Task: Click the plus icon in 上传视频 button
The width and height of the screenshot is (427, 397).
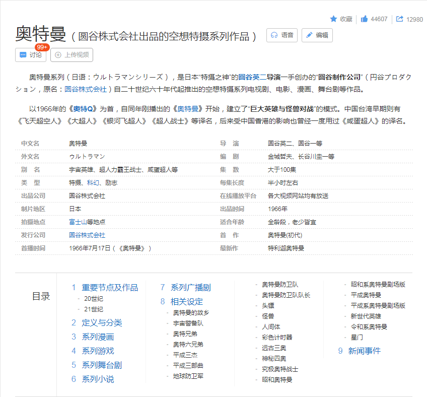Action: coord(58,55)
